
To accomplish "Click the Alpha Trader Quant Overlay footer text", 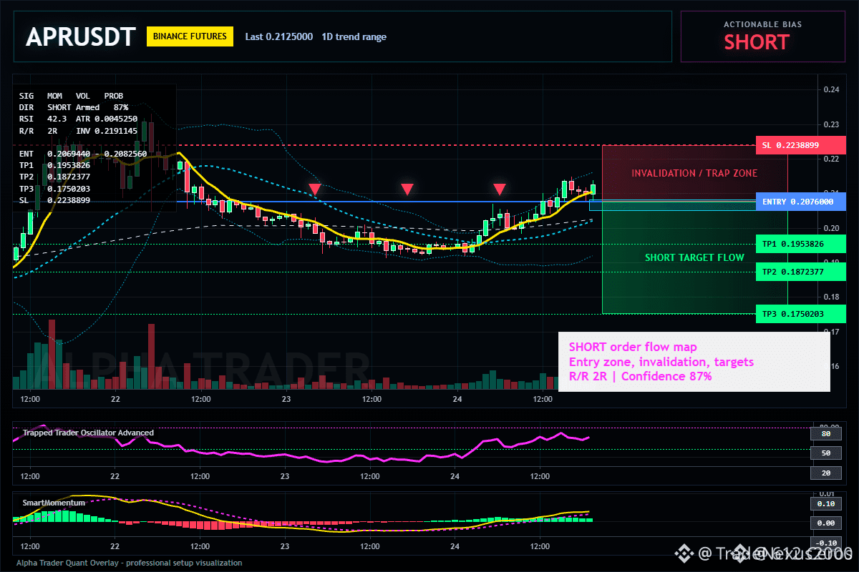I will tap(130, 563).
